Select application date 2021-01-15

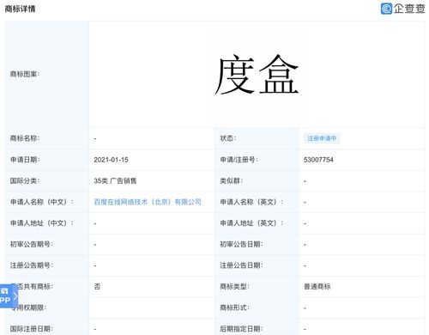click(x=111, y=160)
